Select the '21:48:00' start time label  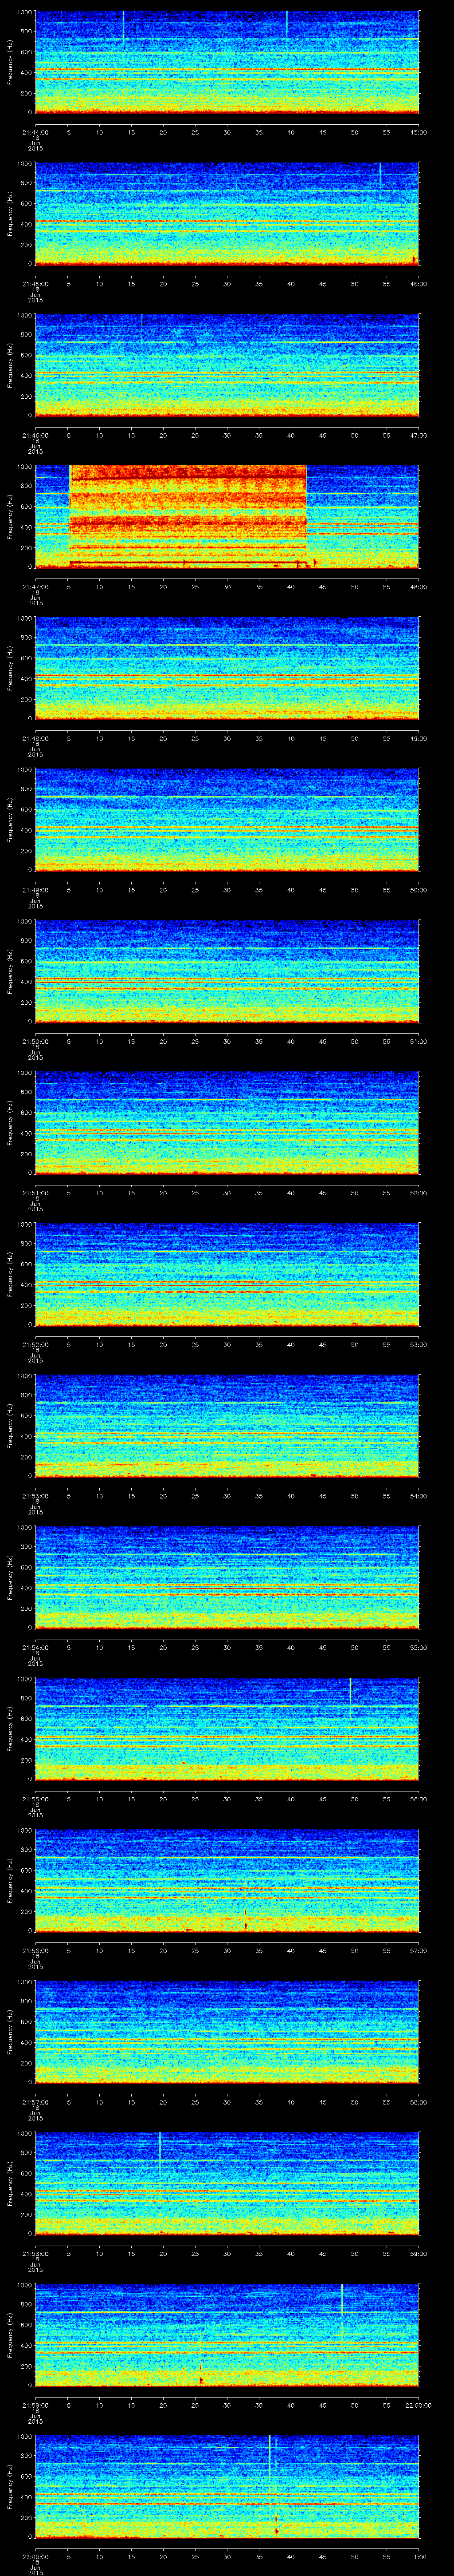coord(35,738)
